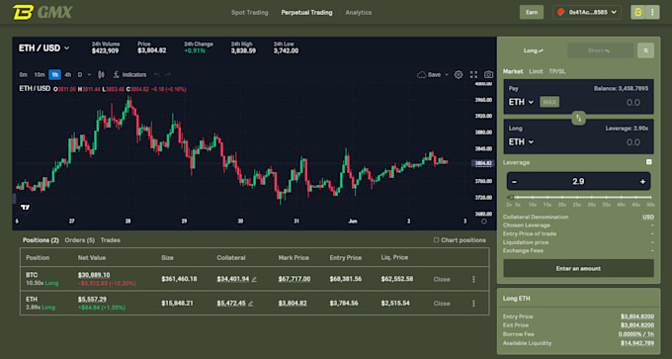
Task: Set chart interval to 5m
Action: click(x=23, y=74)
